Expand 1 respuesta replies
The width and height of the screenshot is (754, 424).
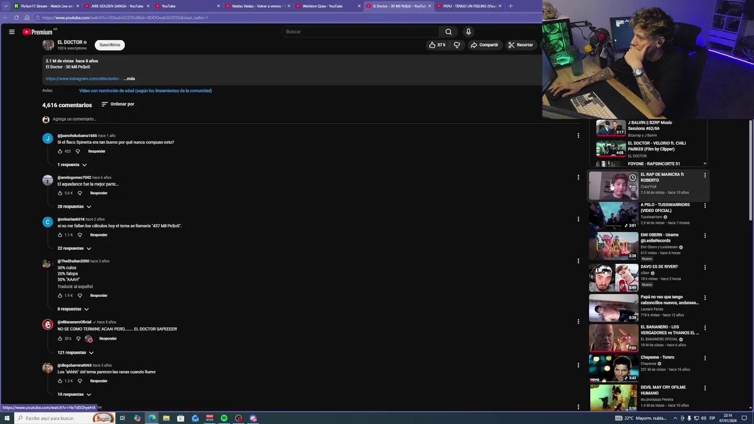(x=72, y=165)
